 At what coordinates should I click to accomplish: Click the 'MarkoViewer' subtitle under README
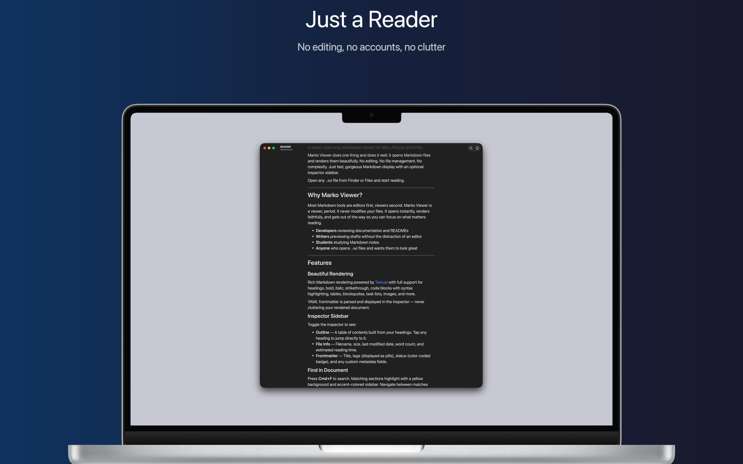(286, 150)
